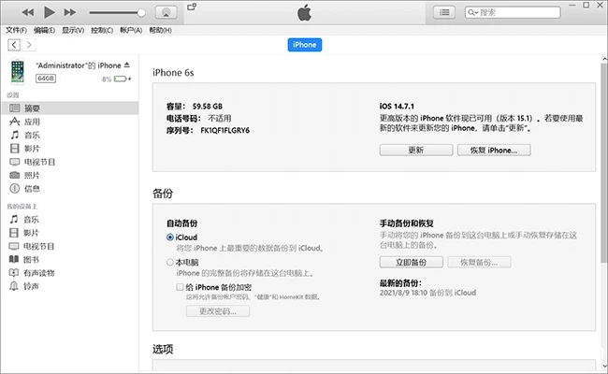This screenshot has width=608, height=374.
Task: Click the volume slider knob
Action: tap(141, 13)
